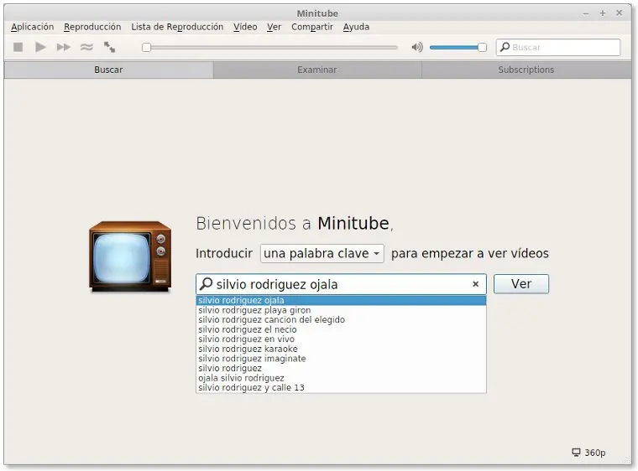
Task: Click the magnifier icon in the main search box
Action: (207, 283)
